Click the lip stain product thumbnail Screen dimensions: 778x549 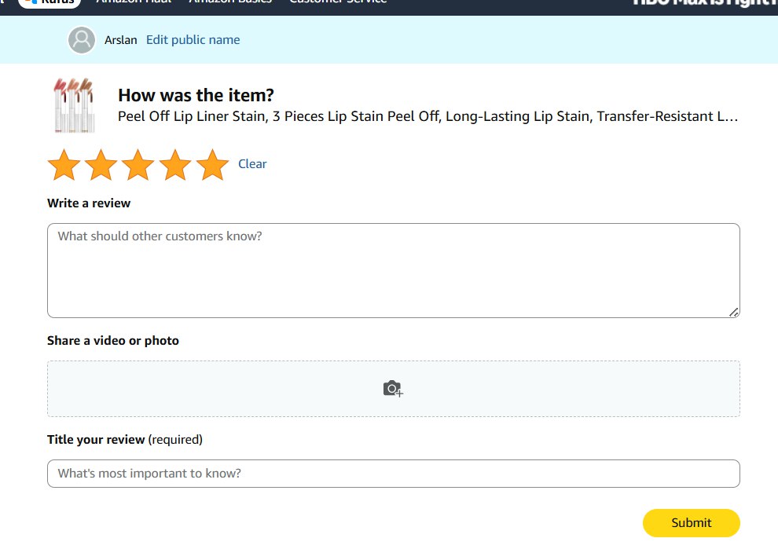click(x=73, y=104)
